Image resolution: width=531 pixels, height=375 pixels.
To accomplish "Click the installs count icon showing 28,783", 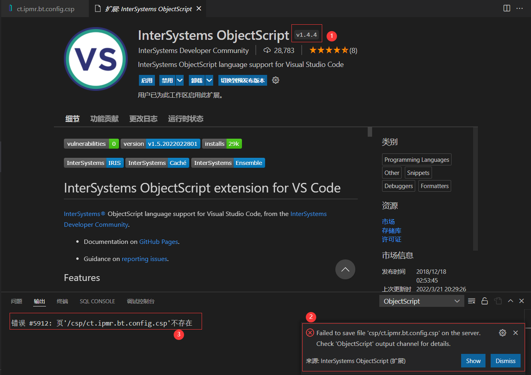I will [266, 50].
